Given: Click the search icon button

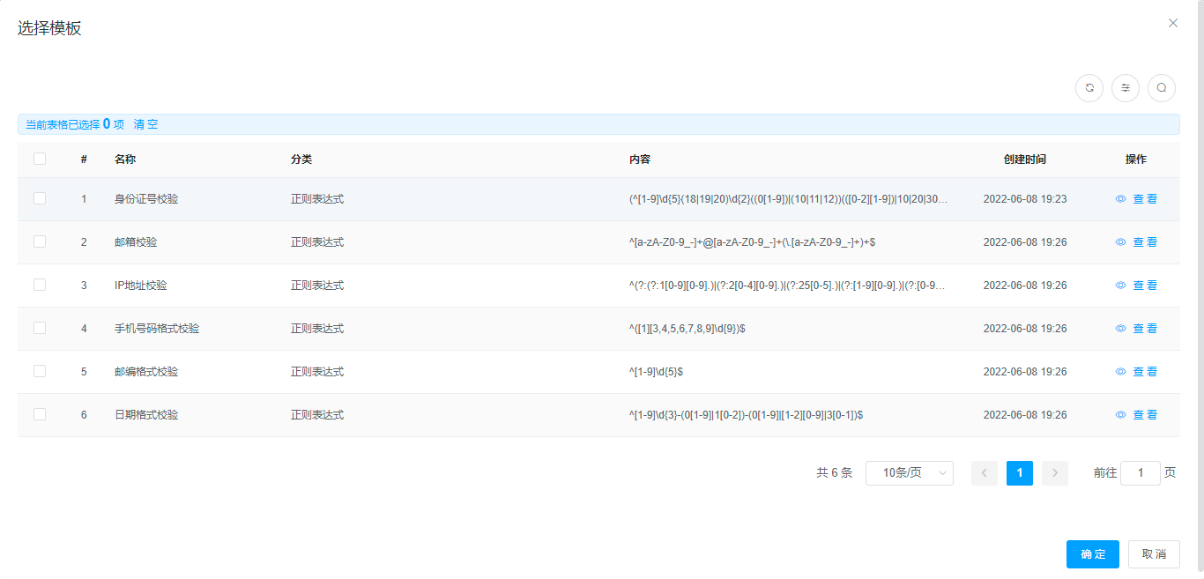Looking at the screenshot, I should coord(1162,88).
